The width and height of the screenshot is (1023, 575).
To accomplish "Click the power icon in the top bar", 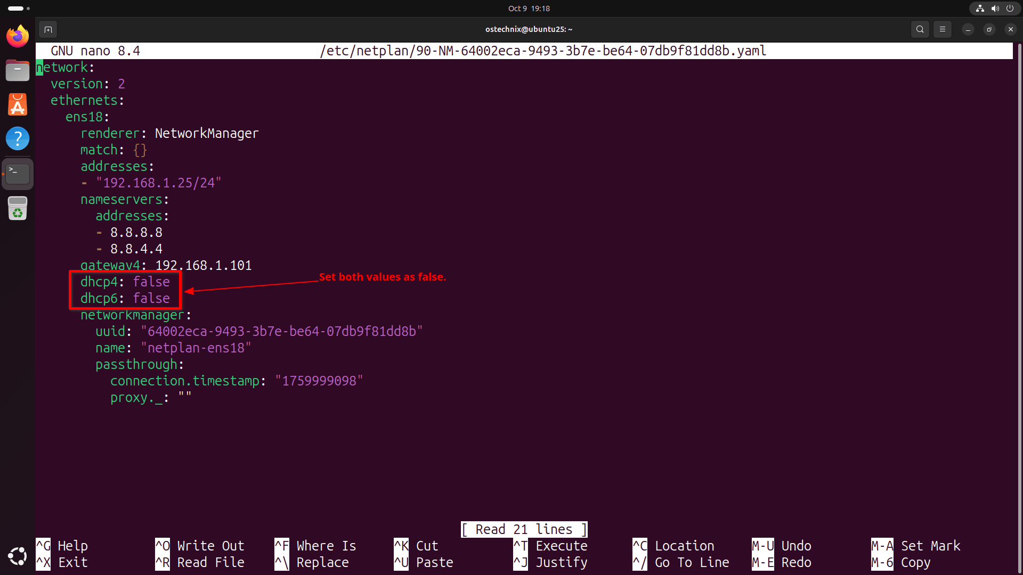I will [x=1010, y=9].
